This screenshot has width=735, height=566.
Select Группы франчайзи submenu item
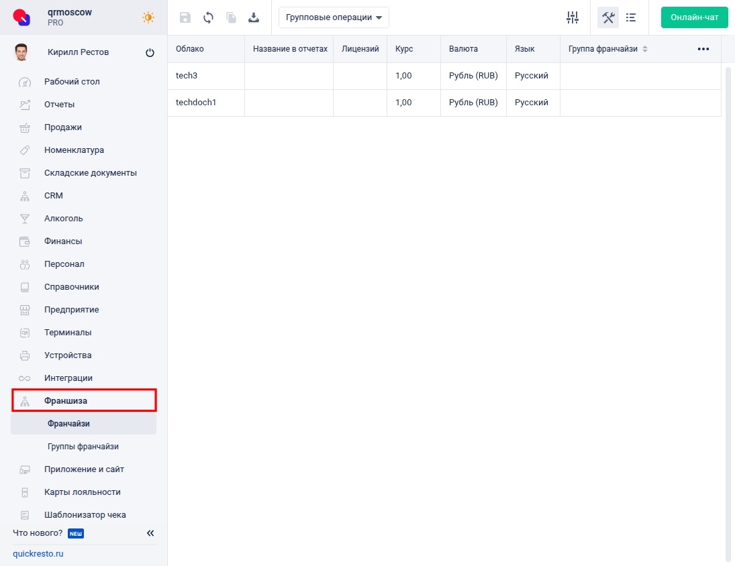pyautogui.click(x=83, y=447)
